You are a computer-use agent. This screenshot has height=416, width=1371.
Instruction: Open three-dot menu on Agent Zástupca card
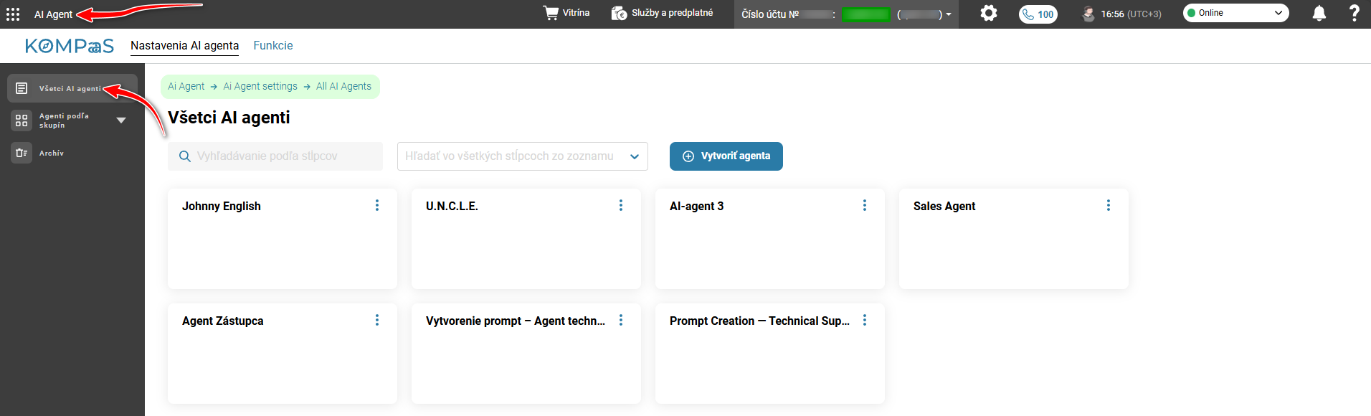tap(377, 320)
